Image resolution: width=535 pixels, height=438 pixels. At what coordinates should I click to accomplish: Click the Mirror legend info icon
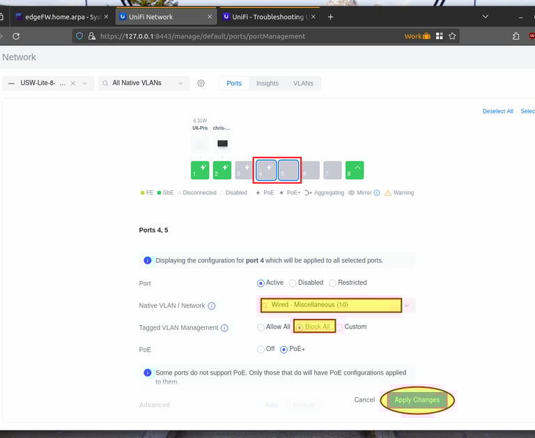tap(377, 193)
